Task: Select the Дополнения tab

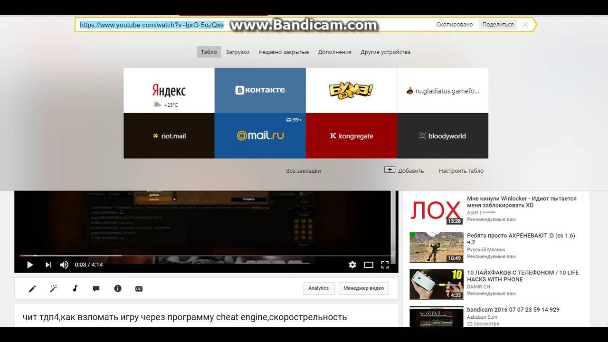Action: 335,52
